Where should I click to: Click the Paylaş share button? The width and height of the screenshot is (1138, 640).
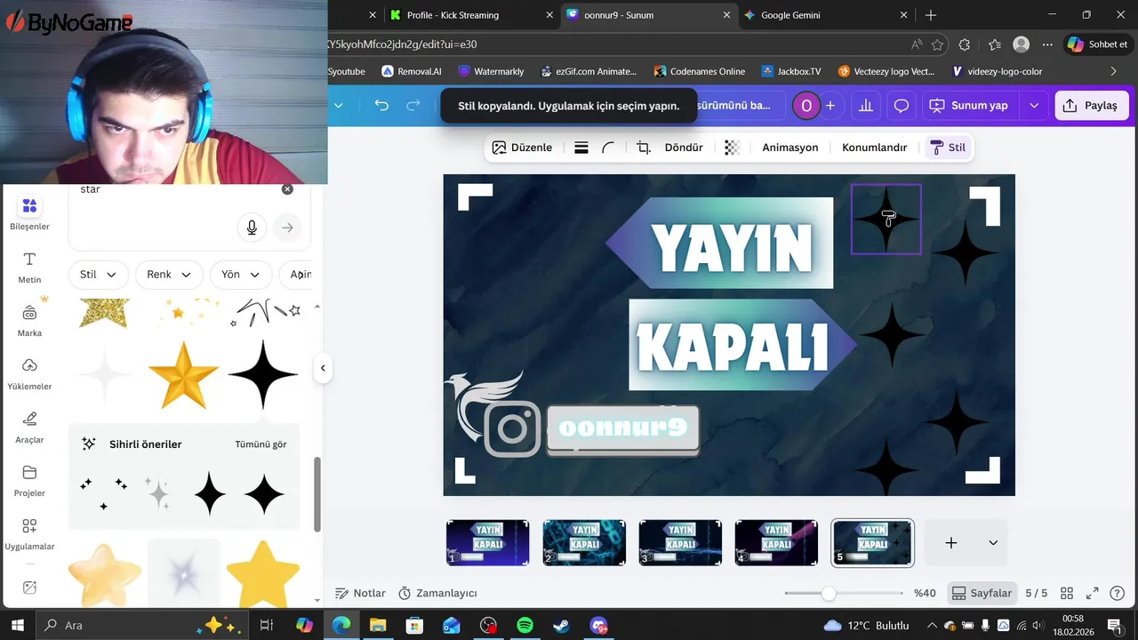click(x=1092, y=105)
